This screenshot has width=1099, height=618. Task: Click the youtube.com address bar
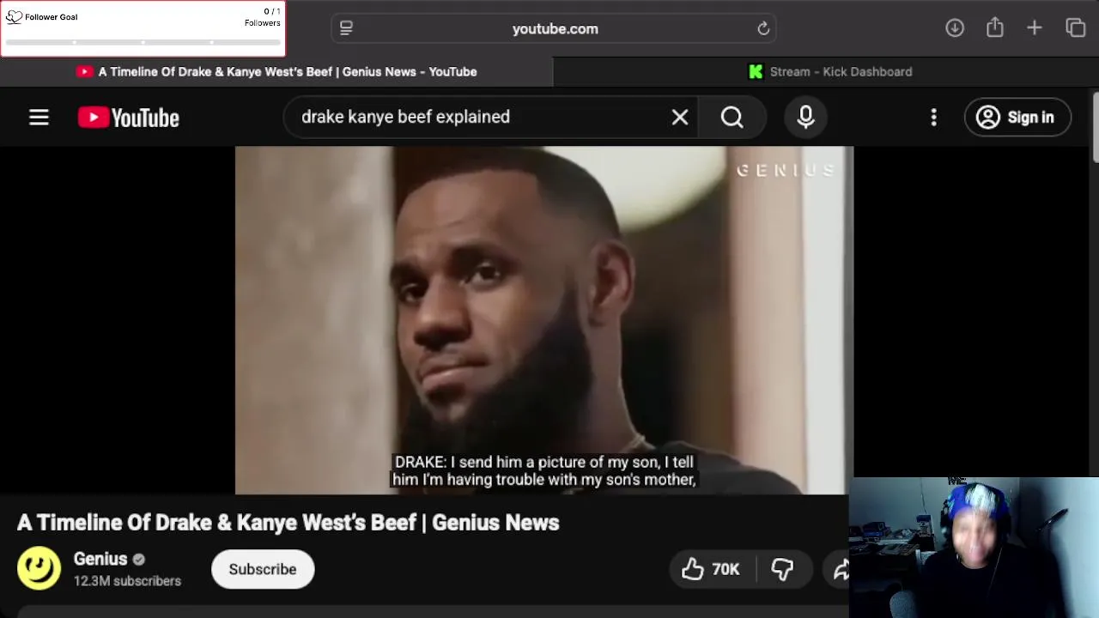[x=555, y=28]
